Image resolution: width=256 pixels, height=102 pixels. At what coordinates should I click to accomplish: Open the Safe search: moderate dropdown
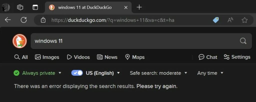[x=158, y=73]
